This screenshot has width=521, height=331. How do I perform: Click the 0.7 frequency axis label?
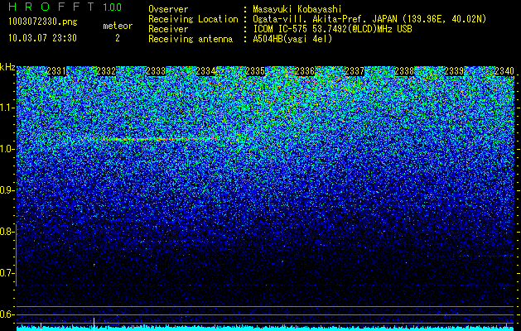pos(7,273)
